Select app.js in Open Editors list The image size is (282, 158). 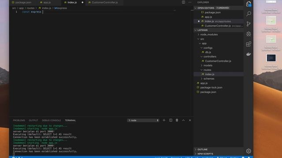point(208,17)
